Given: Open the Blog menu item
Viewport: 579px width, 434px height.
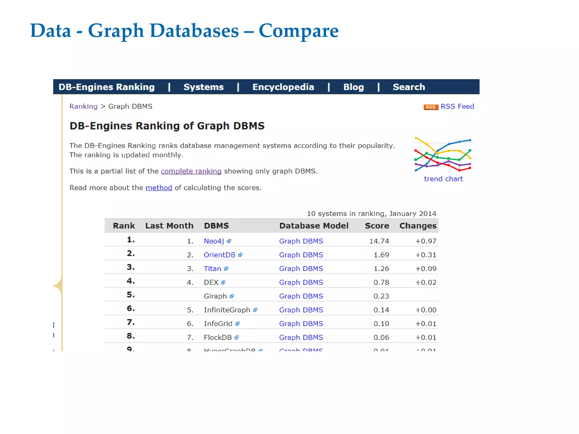Looking at the screenshot, I should point(353,87).
